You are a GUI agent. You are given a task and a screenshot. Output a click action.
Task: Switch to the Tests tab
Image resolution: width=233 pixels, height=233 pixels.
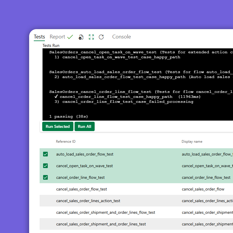pyautogui.click(x=39, y=37)
